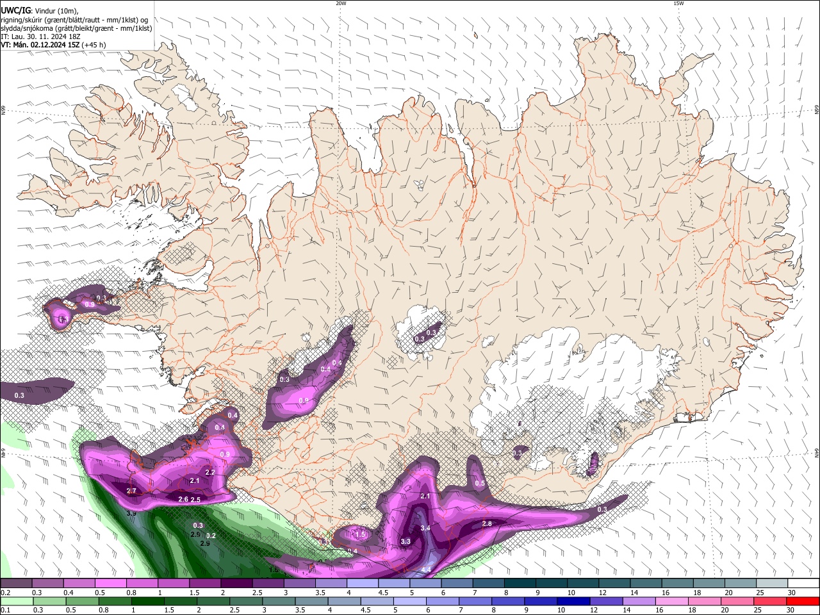Select the '2.6' map value

[183, 500]
